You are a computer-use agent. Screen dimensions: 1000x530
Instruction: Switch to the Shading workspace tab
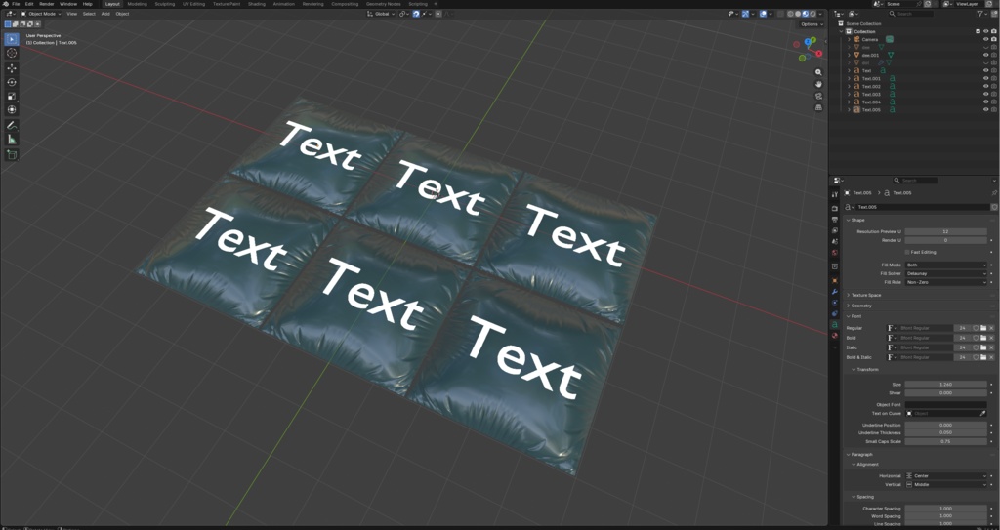(x=257, y=4)
